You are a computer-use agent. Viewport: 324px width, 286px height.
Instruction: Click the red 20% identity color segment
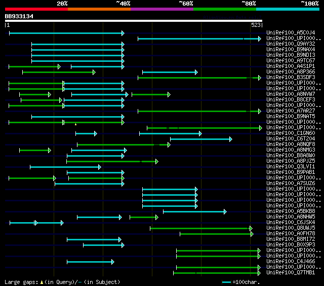tap(36, 9)
